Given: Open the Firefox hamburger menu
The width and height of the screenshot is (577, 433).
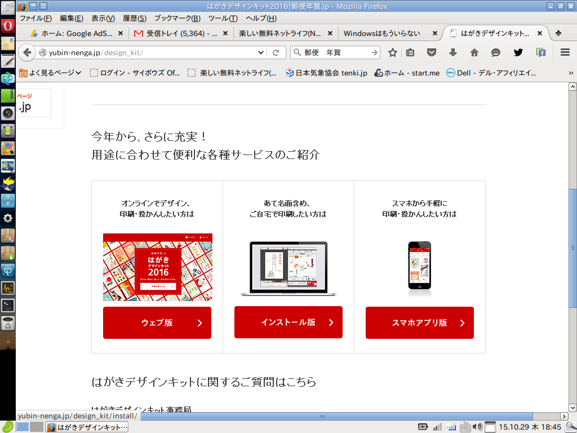Looking at the screenshot, I should click(x=565, y=52).
